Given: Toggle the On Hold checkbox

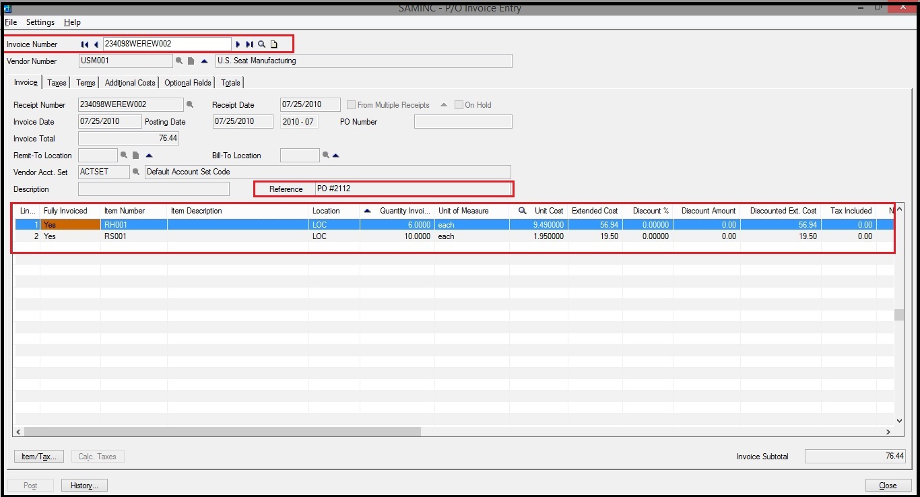Looking at the screenshot, I should (459, 105).
